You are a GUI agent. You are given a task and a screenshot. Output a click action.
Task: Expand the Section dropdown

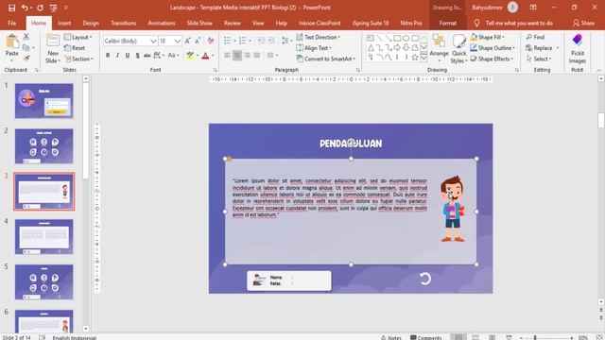(78, 59)
